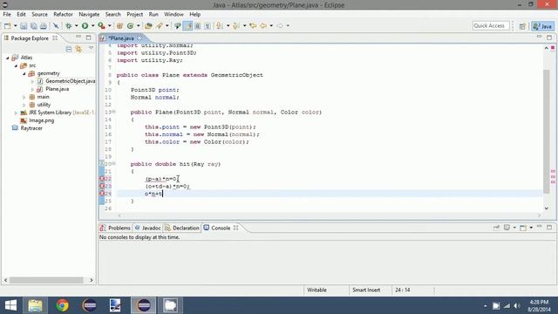Switch to the Declaration tab
The image size is (558, 314).
(182, 228)
